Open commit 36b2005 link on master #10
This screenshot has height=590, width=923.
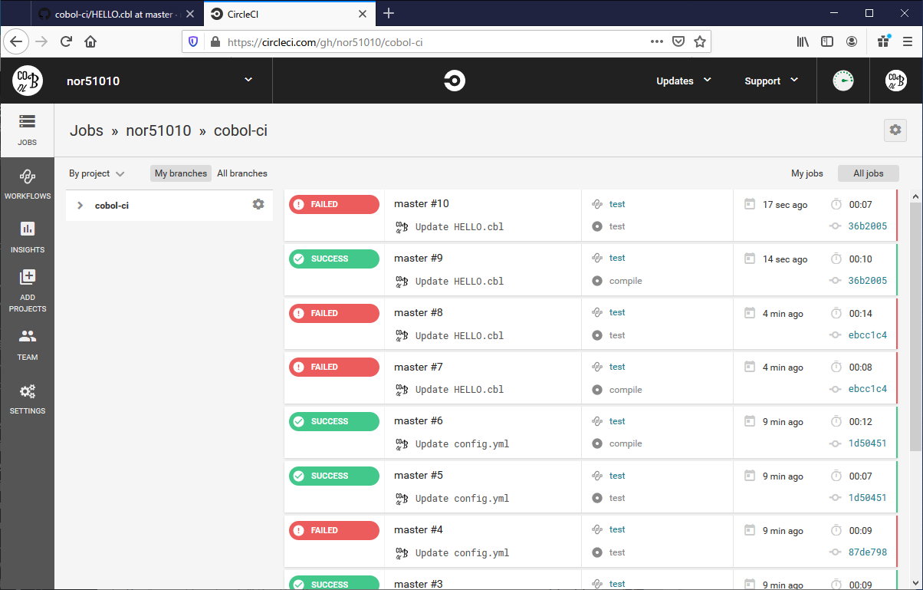[x=868, y=226]
